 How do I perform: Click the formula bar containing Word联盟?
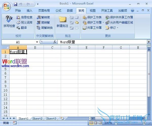point(102,42)
